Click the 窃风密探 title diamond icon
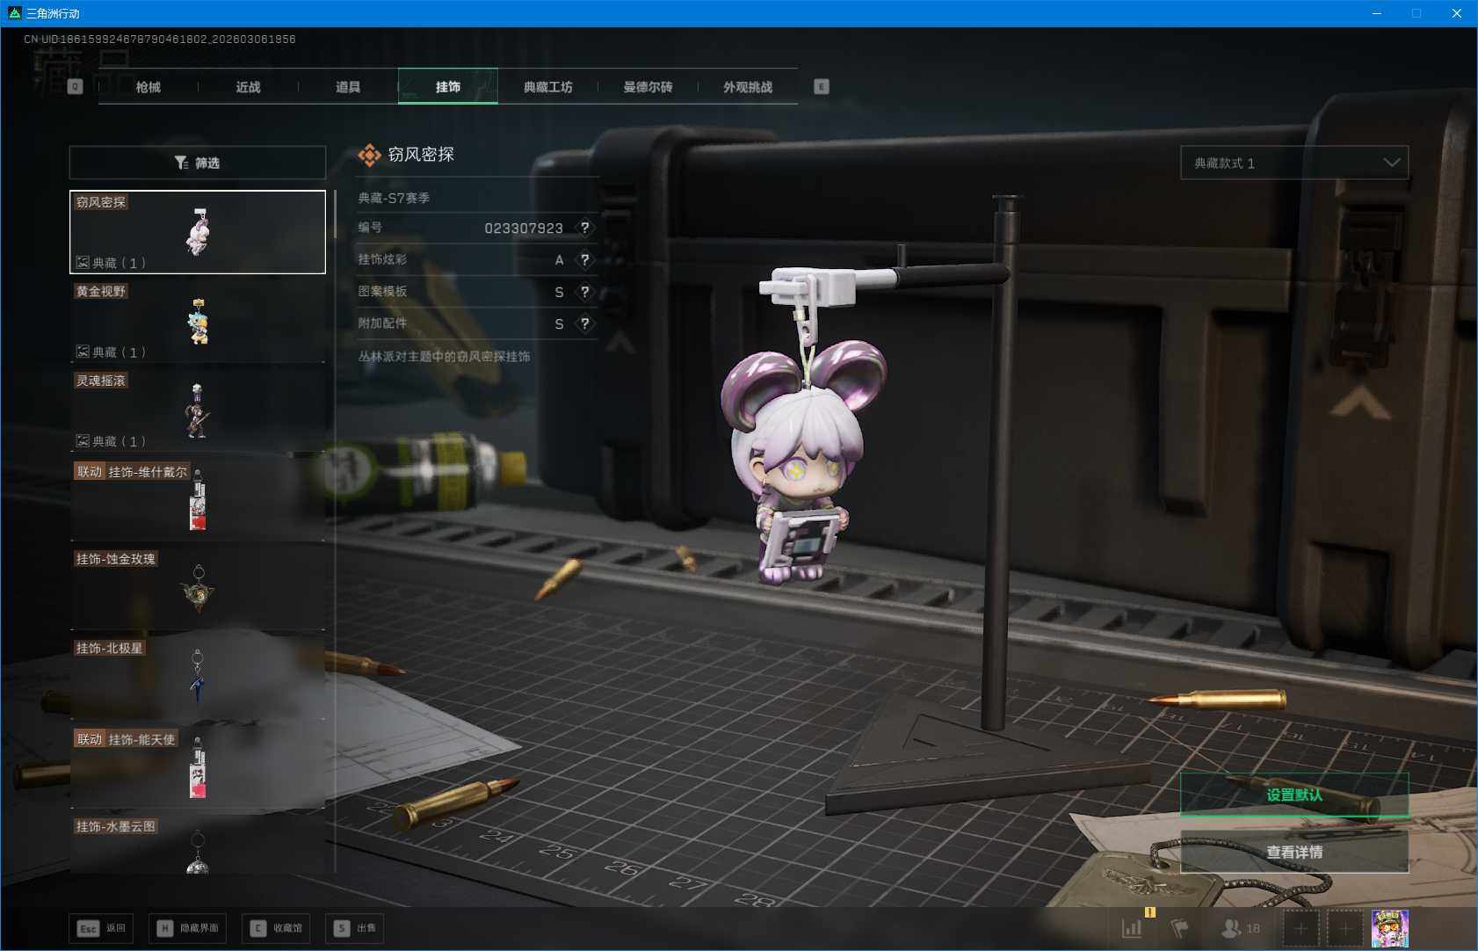Viewport: 1478px width, 951px height. [370, 156]
